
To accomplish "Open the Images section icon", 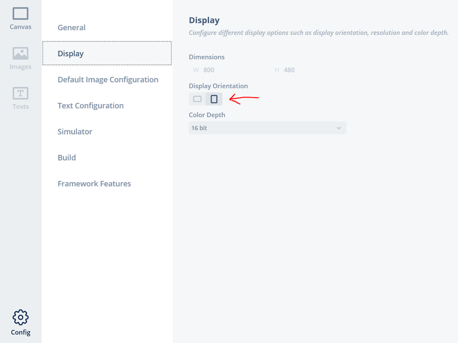I will [x=21, y=53].
